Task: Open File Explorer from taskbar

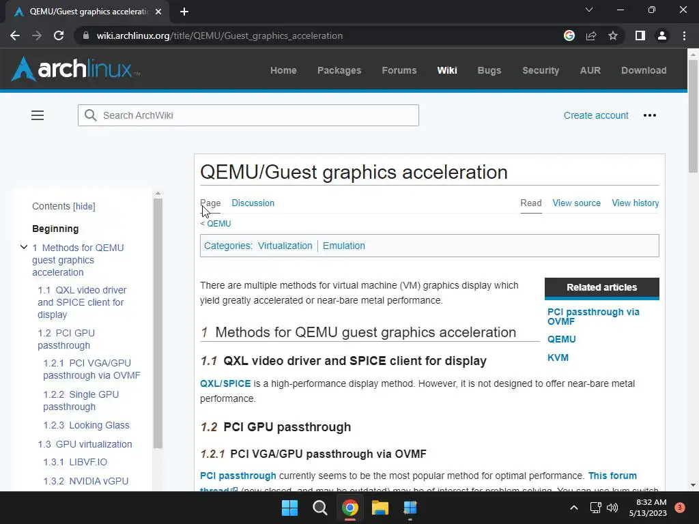Action: pos(380,508)
